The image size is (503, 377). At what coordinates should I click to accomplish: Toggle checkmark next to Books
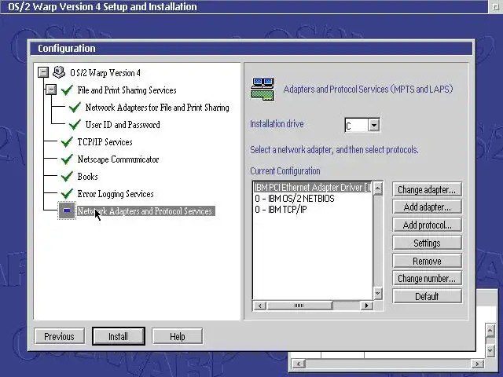67,177
